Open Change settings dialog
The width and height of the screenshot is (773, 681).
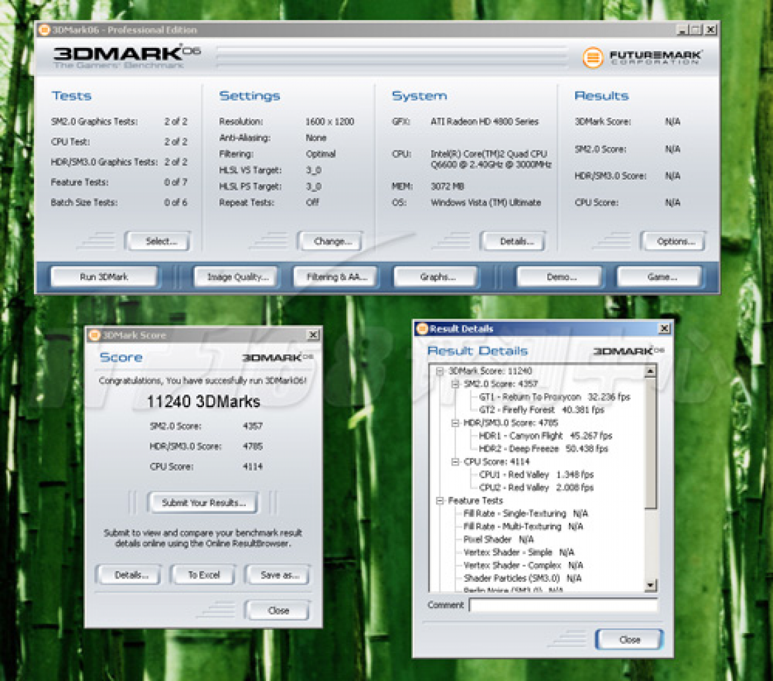(x=330, y=241)
